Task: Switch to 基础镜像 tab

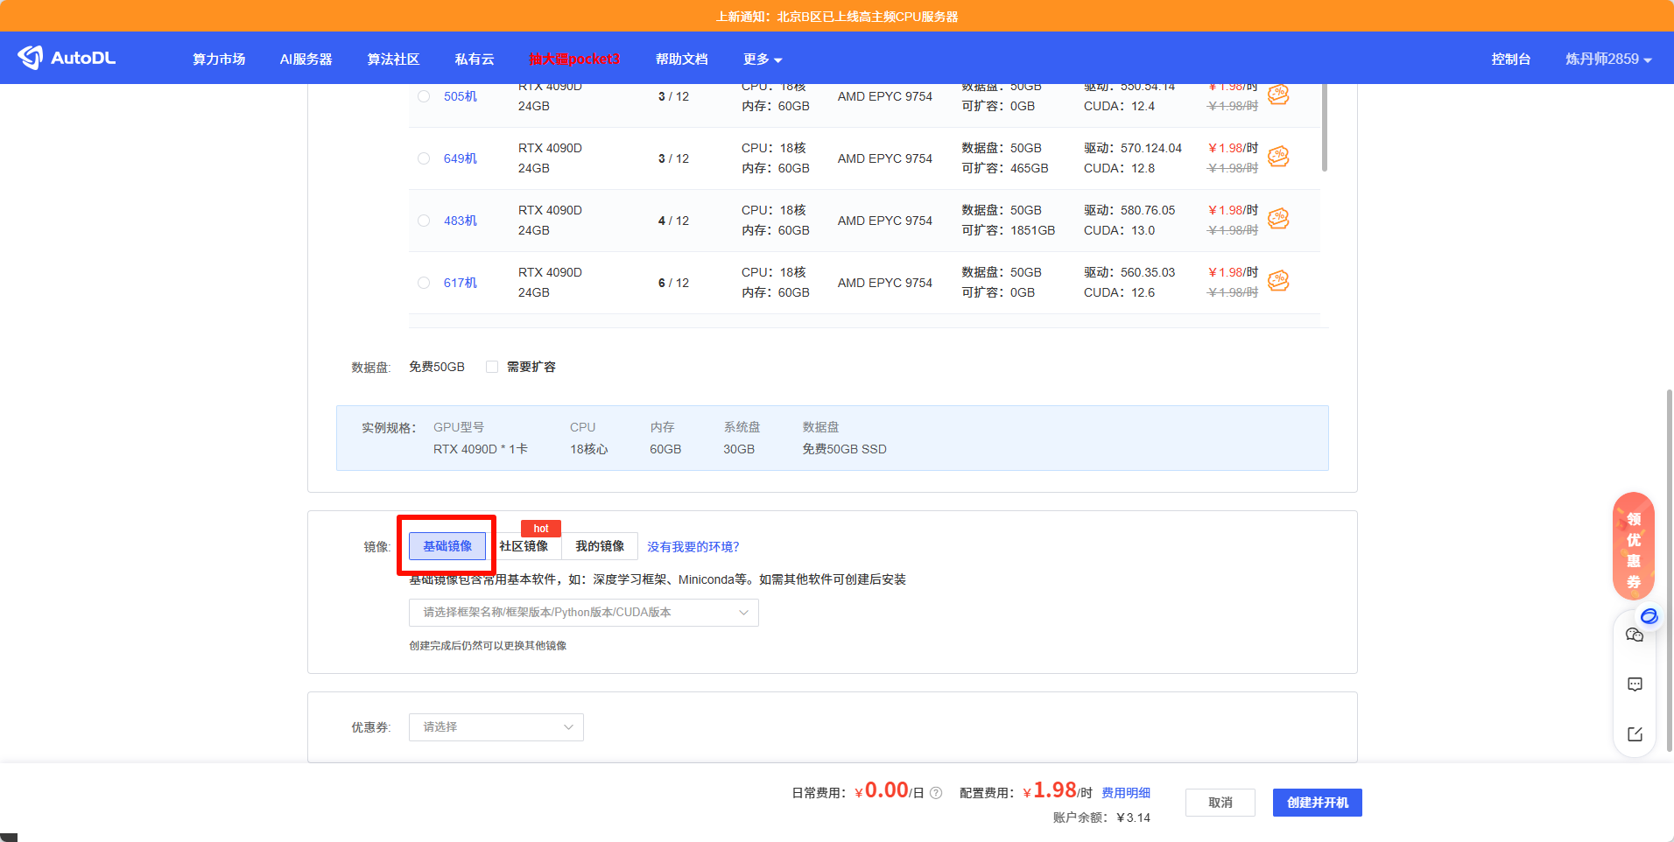Action: 447,546
